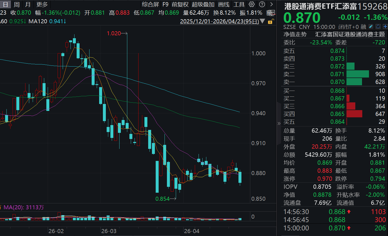
Task: Click the 26-03 timeline date marker
Action: click(x=109, y=231)
